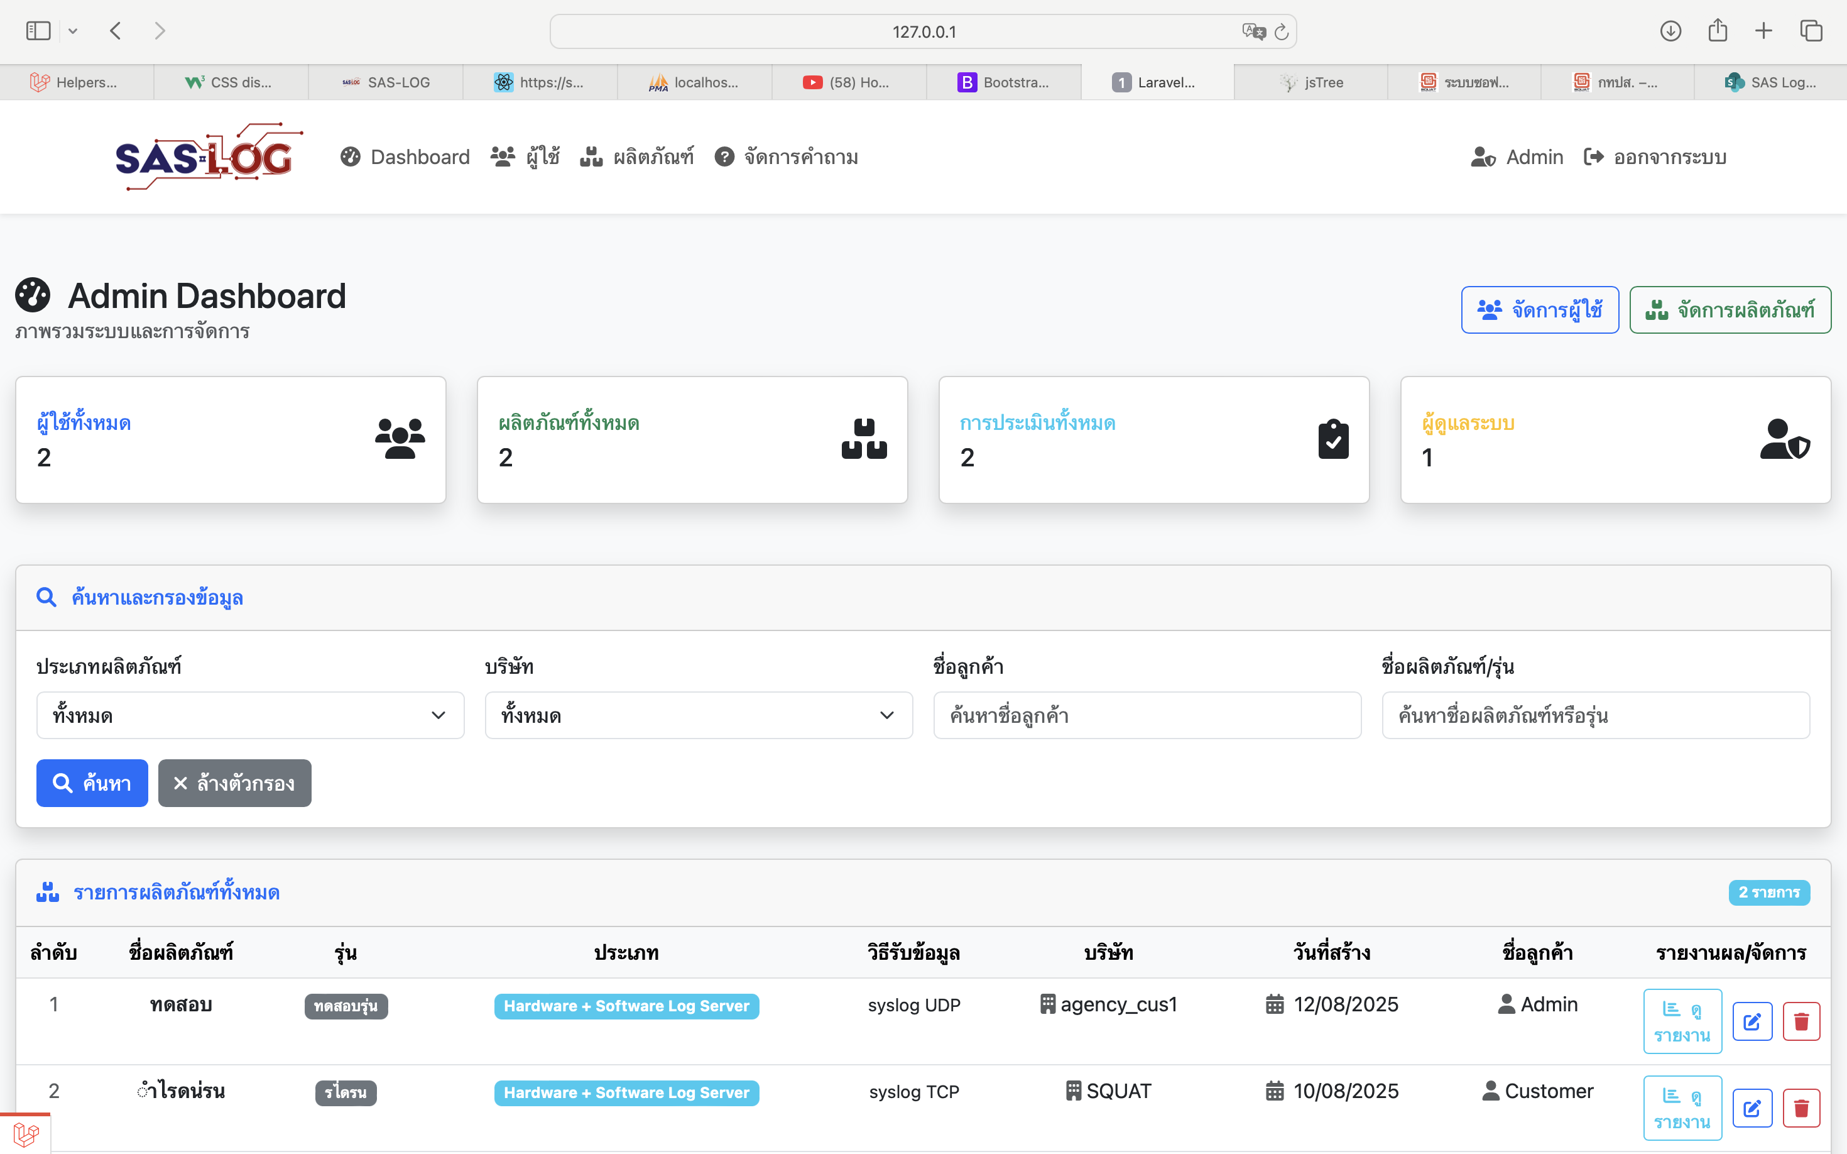Open the ประเภทผลิตภัณฑ์ dropdown
Viewport: 1847px width, 1154px height.
pyautogui.click(x=250, y=715)
